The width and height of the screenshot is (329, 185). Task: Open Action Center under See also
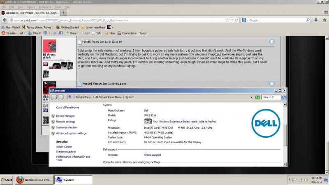64,147
